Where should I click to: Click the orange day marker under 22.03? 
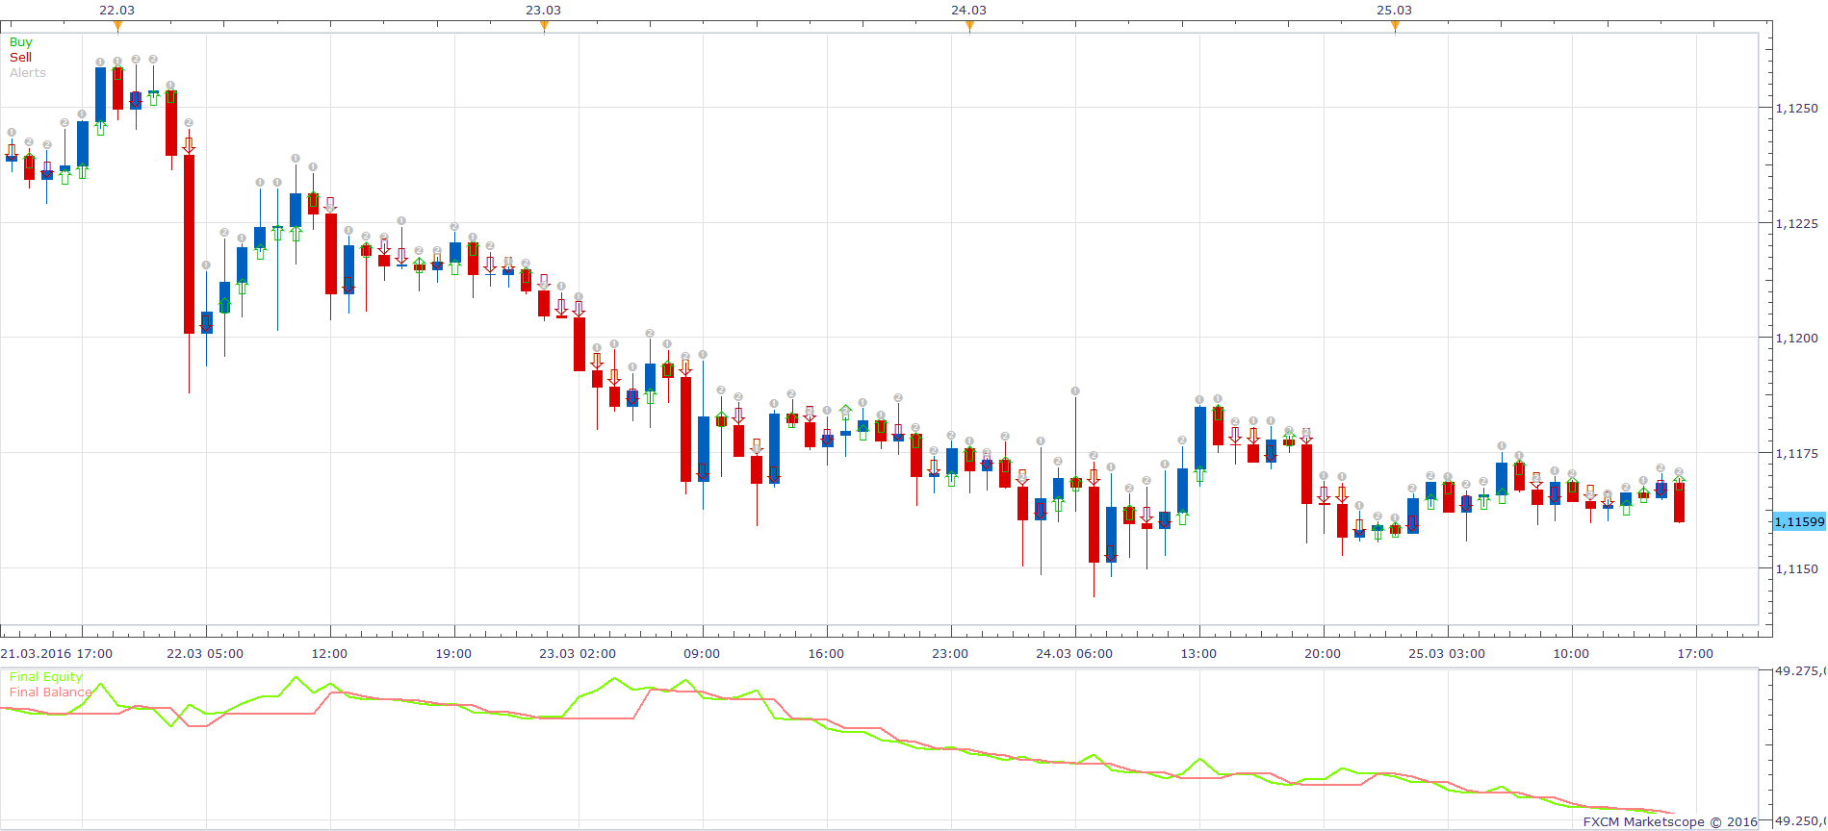[x=117, y=26]
